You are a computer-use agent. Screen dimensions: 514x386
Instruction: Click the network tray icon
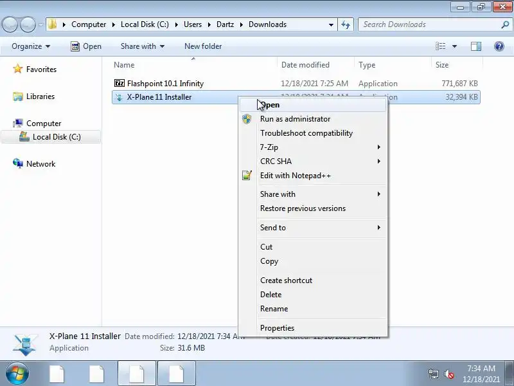(x=434, y=374)
